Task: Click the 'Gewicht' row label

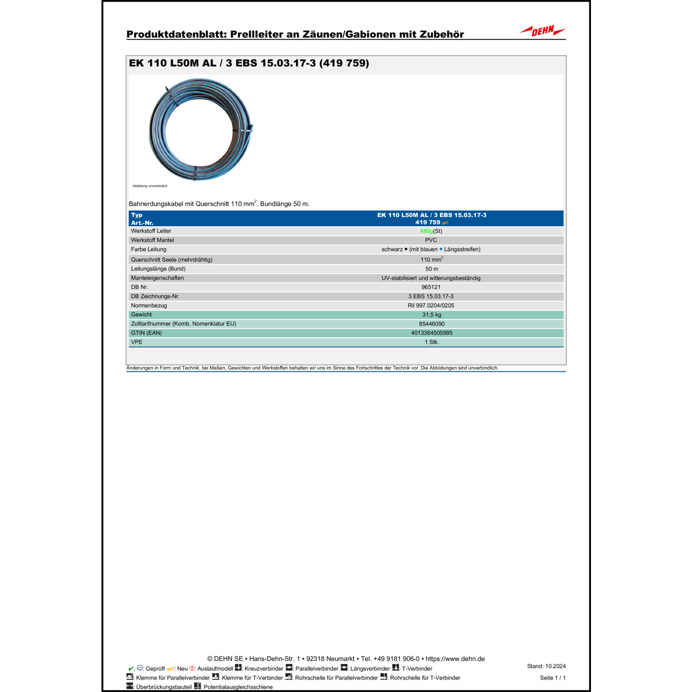Action: tap(141, 315)
